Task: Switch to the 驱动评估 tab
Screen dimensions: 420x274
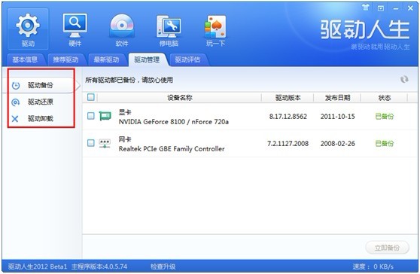Action: [x=187, y=59]
